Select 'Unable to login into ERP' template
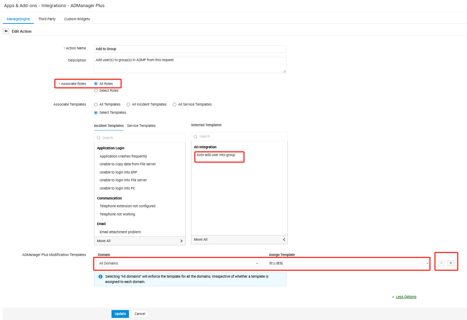 pyautogui.click(x=118, y=172)
